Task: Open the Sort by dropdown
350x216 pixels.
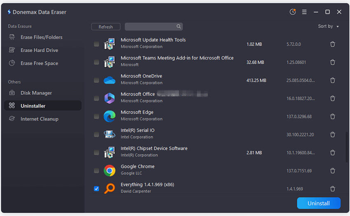Action: click(x=328, y=26)
